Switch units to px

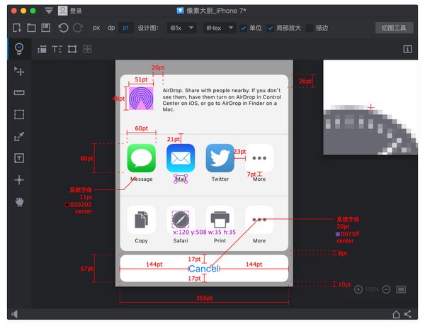[96, 28]
